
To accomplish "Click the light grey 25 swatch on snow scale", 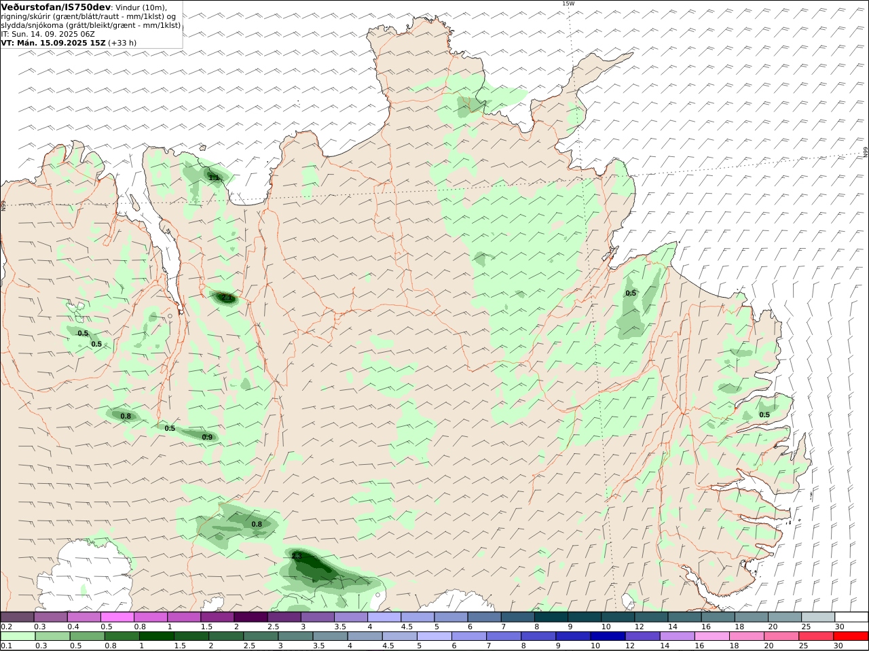I will tap(818, 617).
